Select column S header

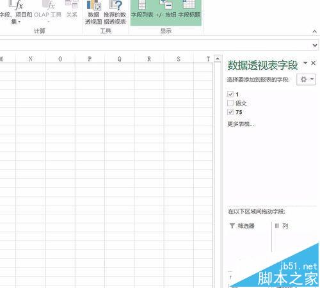tap(179, 59)
